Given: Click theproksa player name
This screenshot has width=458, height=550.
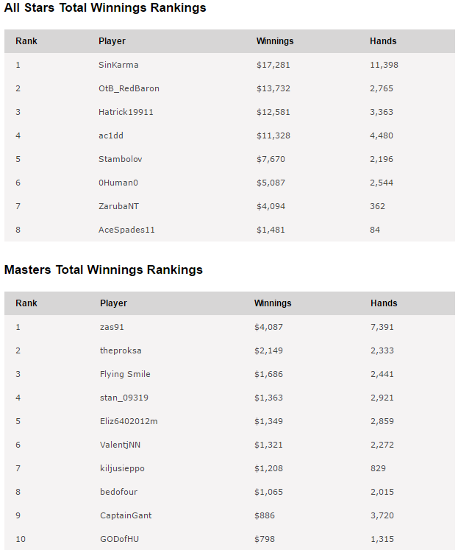Looking at the screenshot, I should (x=121, y=350).
